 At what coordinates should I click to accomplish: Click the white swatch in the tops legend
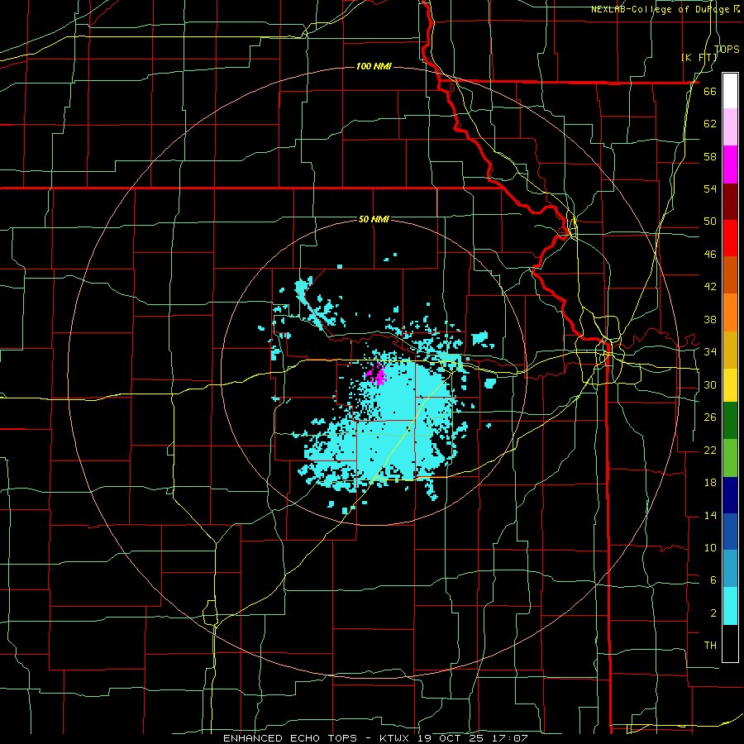point(730,91)
